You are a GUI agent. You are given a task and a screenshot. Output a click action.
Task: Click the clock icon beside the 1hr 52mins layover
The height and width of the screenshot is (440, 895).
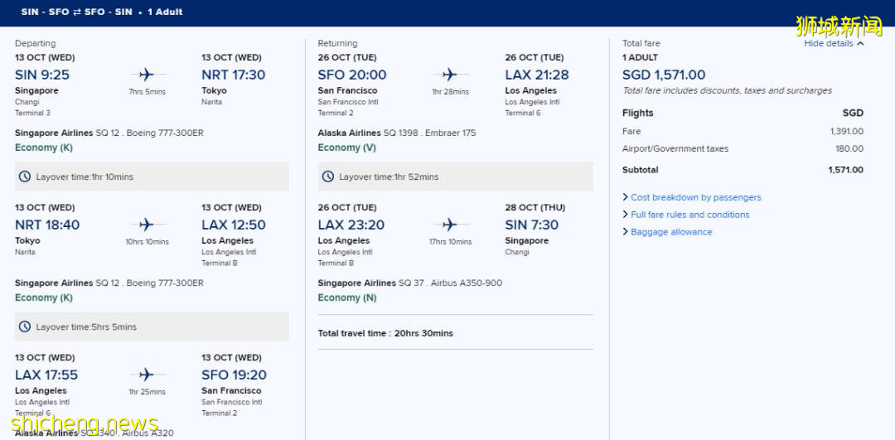(328, 176)
